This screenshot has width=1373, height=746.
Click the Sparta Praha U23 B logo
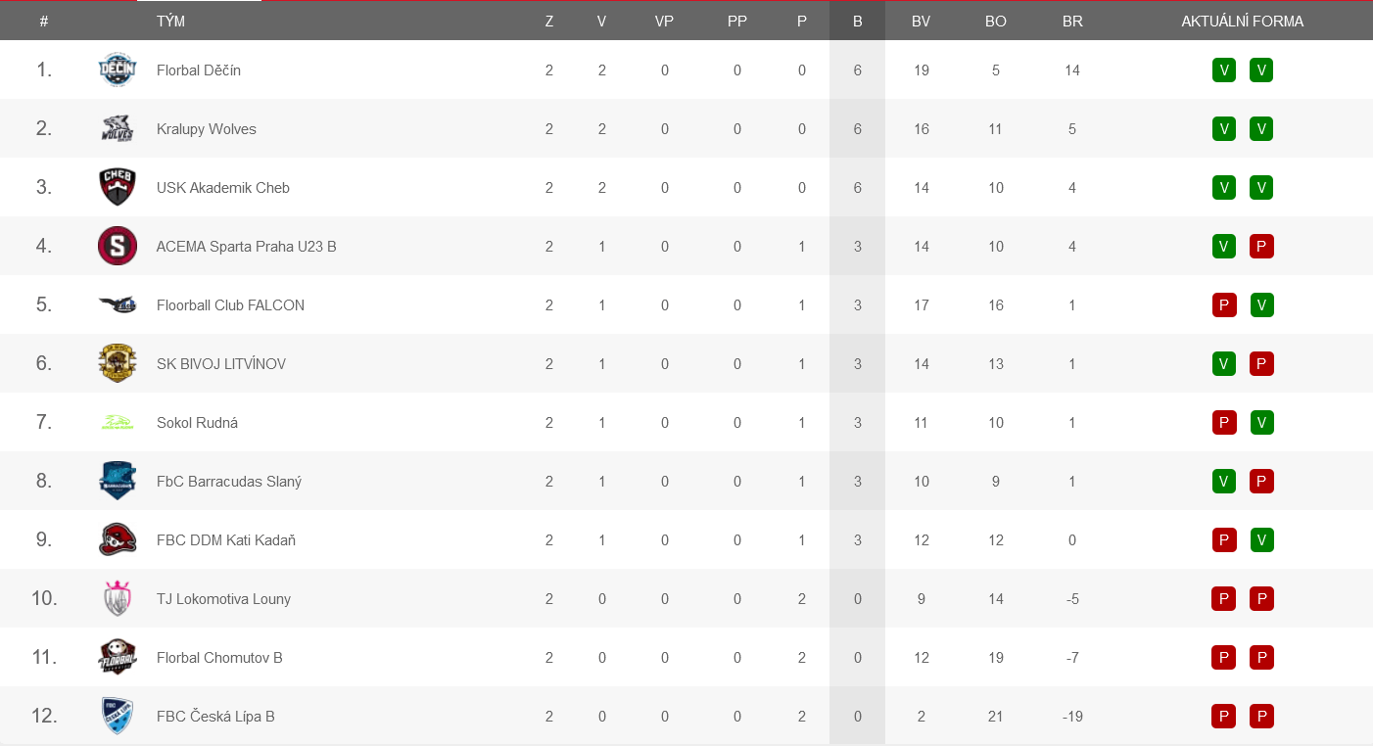pos(118,246)
